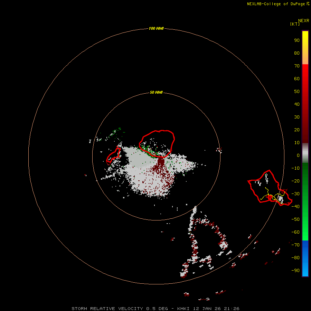This screenshot has width=311, height=311.
Task: Click the 80 value on velocity scale
Action: (x=297, y=53)
